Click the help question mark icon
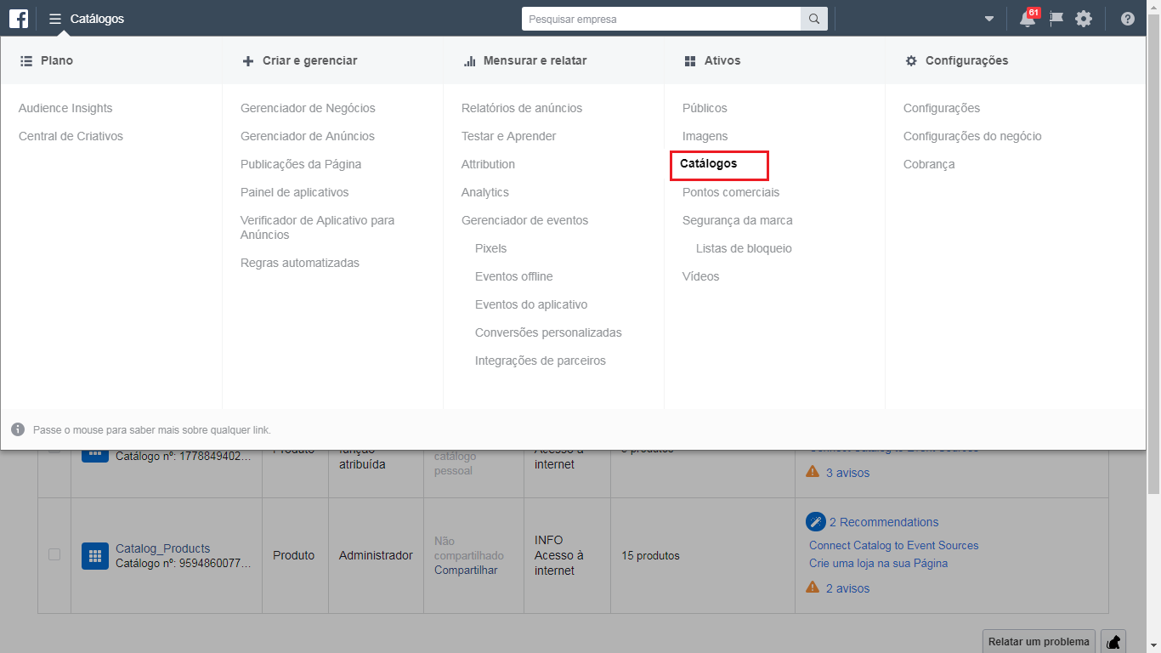 point(1128,19)
